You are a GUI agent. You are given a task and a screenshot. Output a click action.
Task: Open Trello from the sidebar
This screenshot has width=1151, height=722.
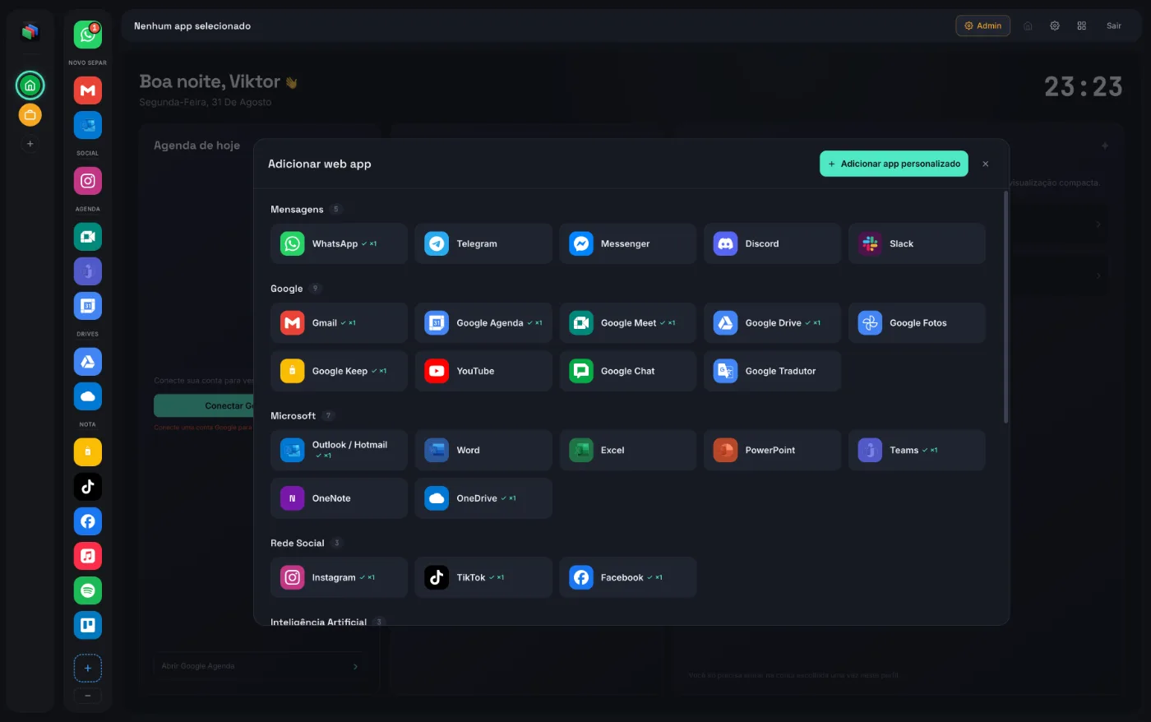point(88,625)
